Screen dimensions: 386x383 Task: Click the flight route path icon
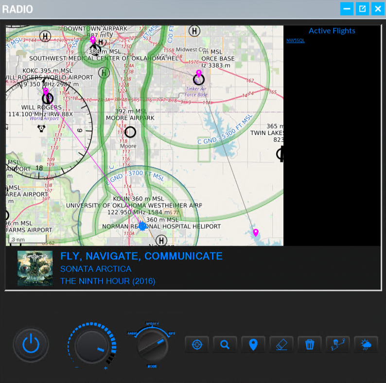coord(337,345)
